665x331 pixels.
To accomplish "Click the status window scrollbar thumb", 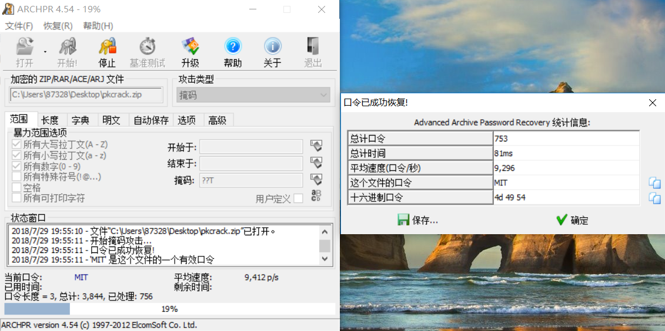I will coord(325,246).
